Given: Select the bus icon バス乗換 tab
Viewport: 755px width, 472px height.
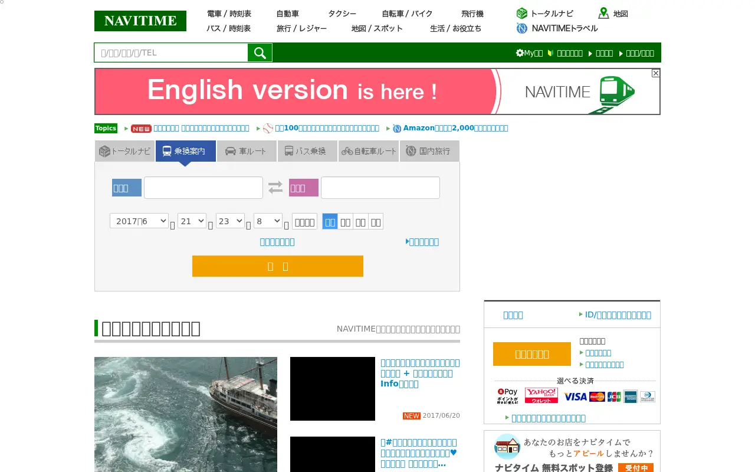Looking at the screenshot, I should tap(307, 151).
